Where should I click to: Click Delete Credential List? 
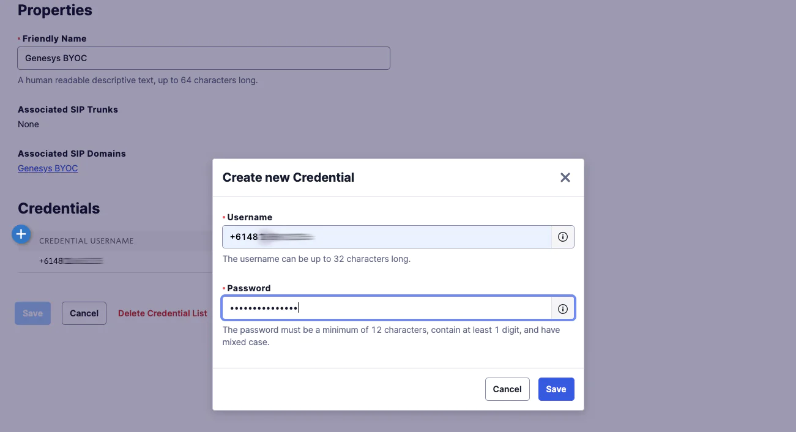coord(163,313)
